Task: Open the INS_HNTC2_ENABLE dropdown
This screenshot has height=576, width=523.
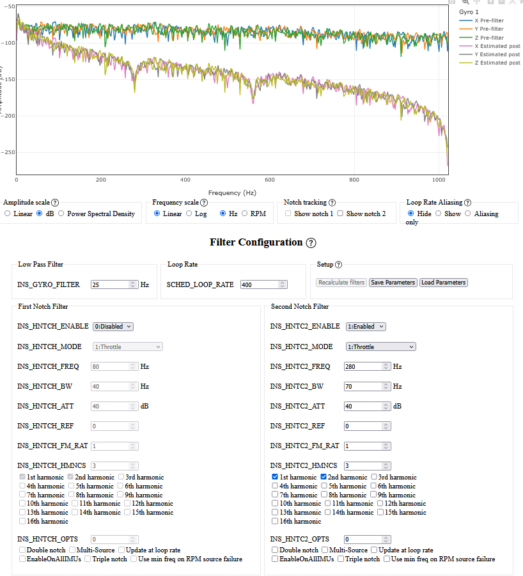Action: pos(366,326)
